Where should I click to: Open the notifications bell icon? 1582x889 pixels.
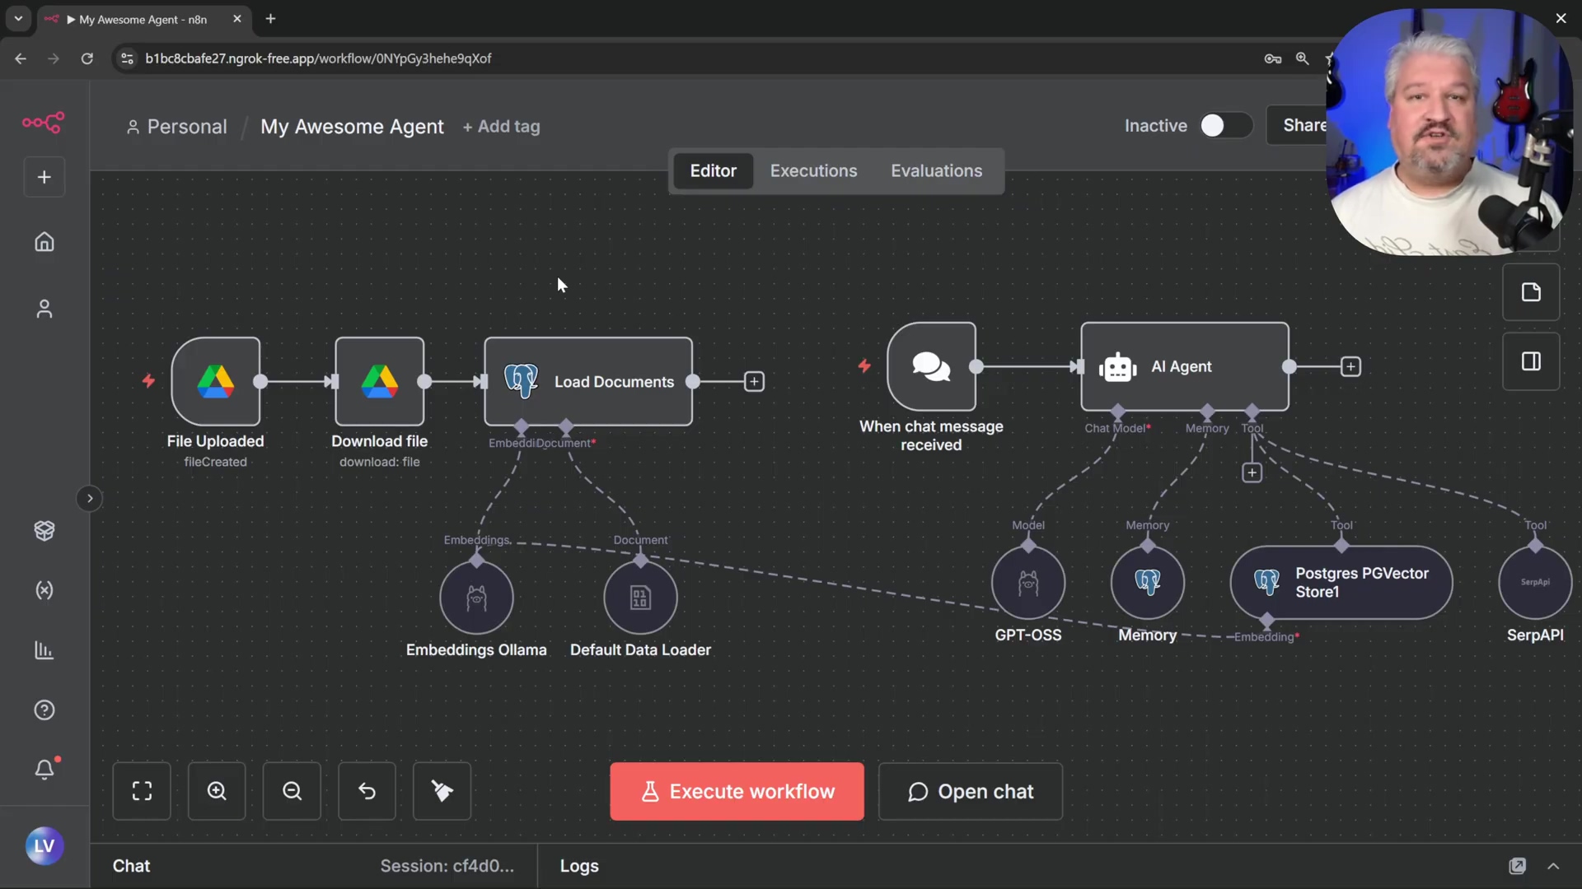[44, 770]
